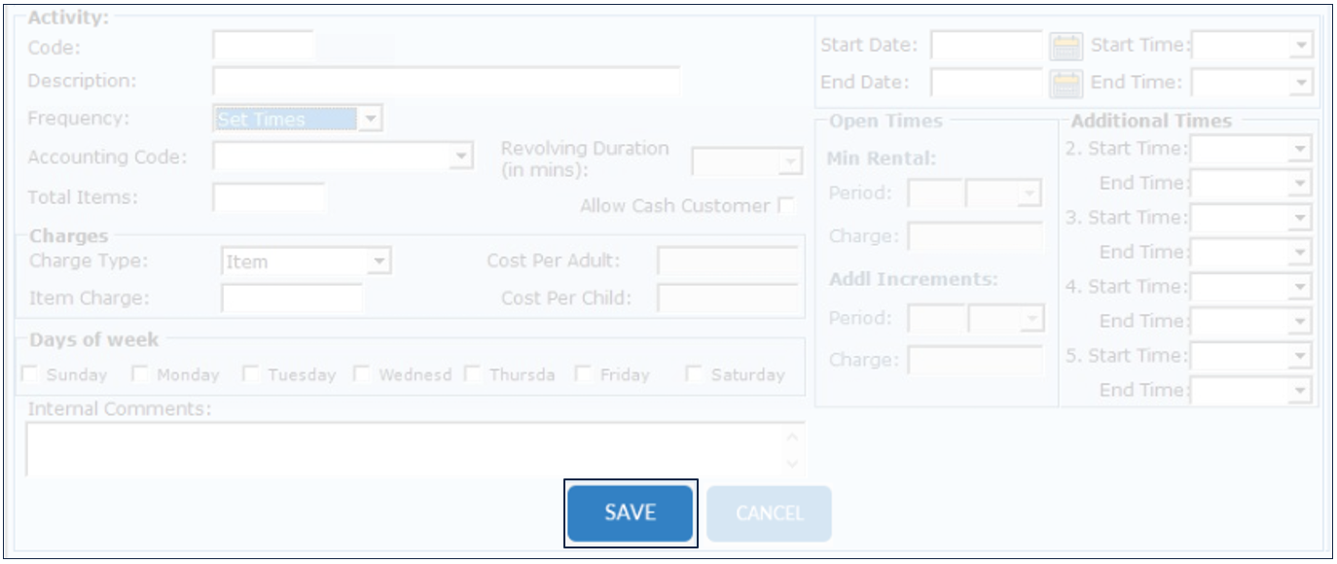The height and width of the screenshot is (564, 1337).
Task: Focus the Description text field
Action: click(446, 82)
